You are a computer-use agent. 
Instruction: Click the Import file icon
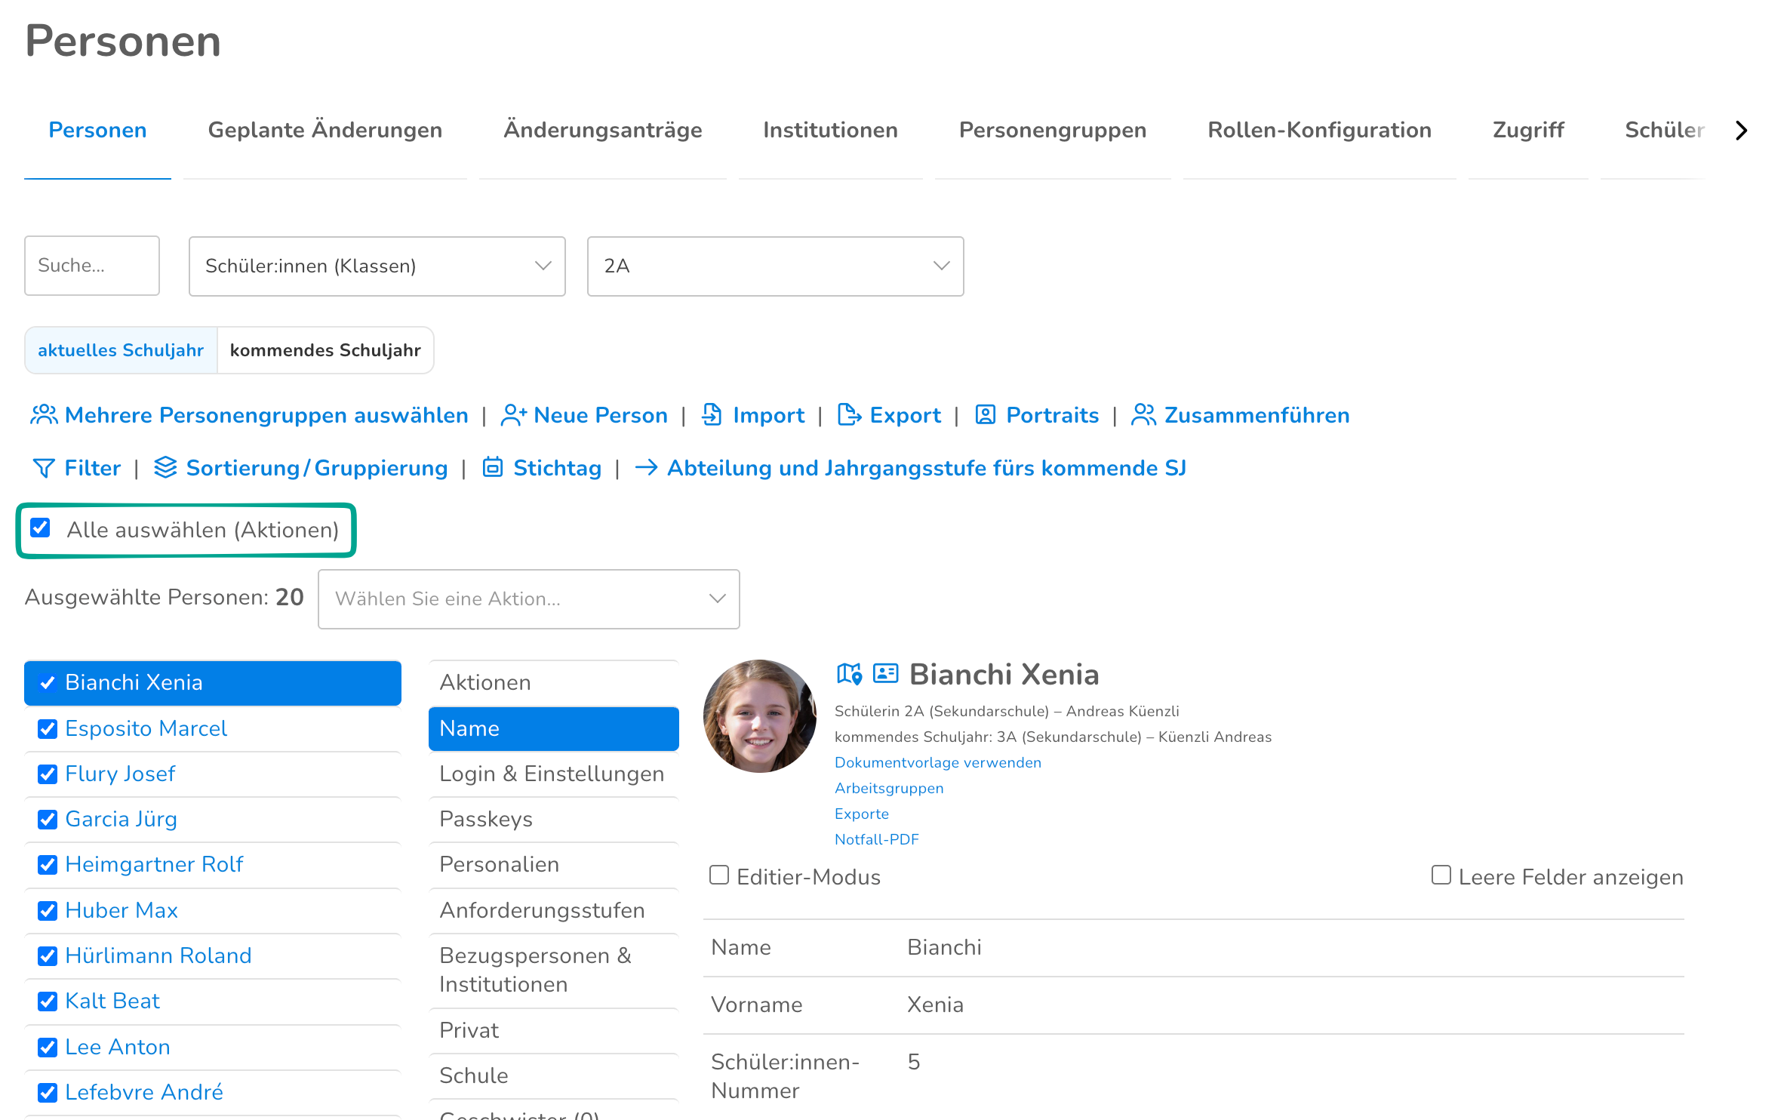pyautogui.click(x=712, y=414)
